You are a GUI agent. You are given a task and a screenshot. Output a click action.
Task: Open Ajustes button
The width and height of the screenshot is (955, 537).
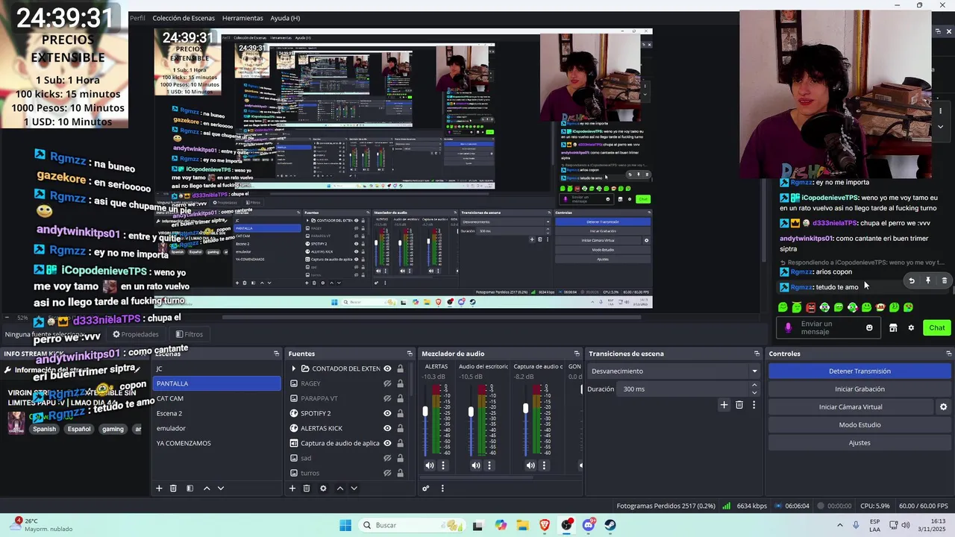pyautogui.click(x=859, y=442)
